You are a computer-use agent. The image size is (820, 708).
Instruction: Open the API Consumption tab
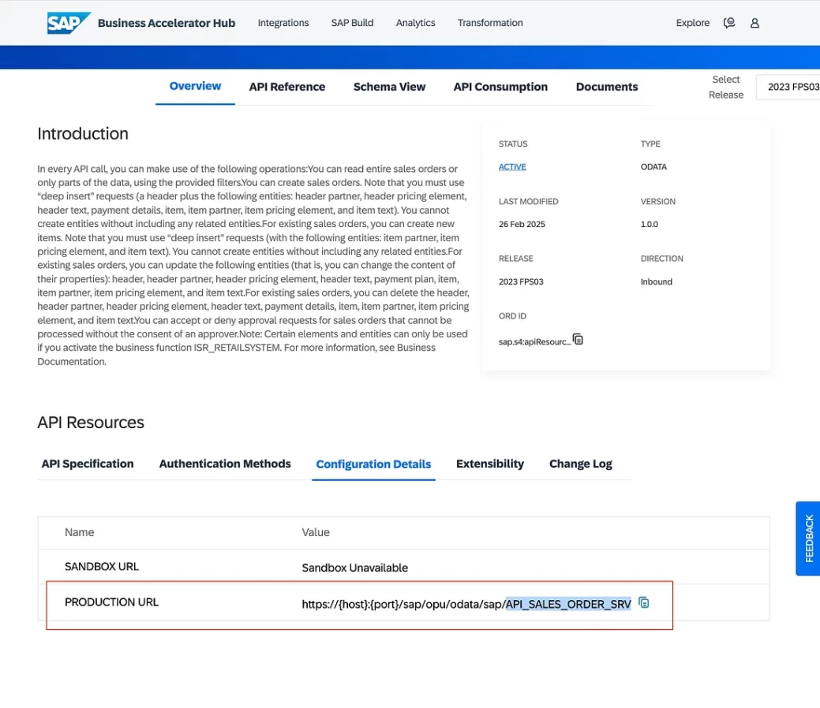coord(500,87)
